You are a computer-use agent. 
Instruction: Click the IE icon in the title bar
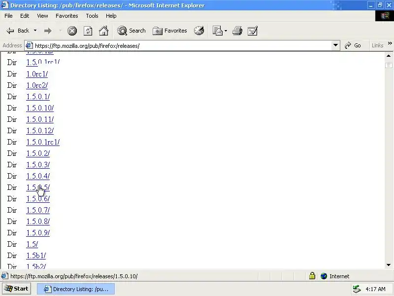coord(4,5)
